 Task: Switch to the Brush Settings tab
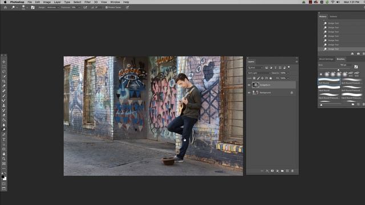click(x=326, y=59)
